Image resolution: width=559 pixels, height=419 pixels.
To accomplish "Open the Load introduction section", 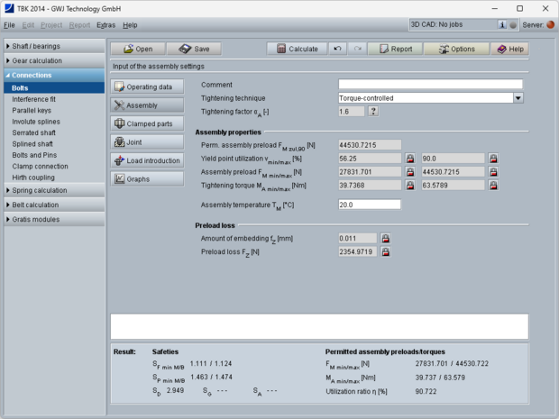I will [147, 160].
